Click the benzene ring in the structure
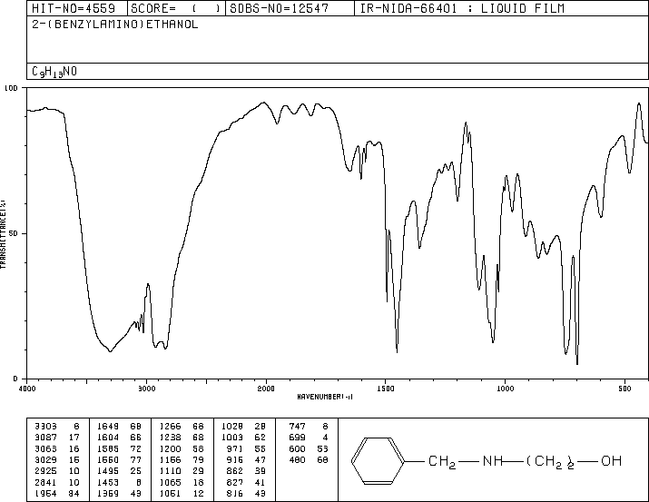Image resolution: width=649 pixels, height=502 pixels. pos(378,460)
